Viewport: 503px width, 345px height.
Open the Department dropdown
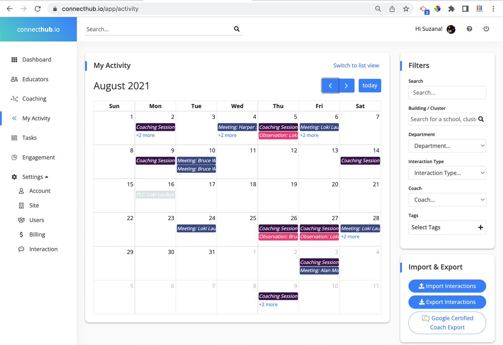(447, 145)
